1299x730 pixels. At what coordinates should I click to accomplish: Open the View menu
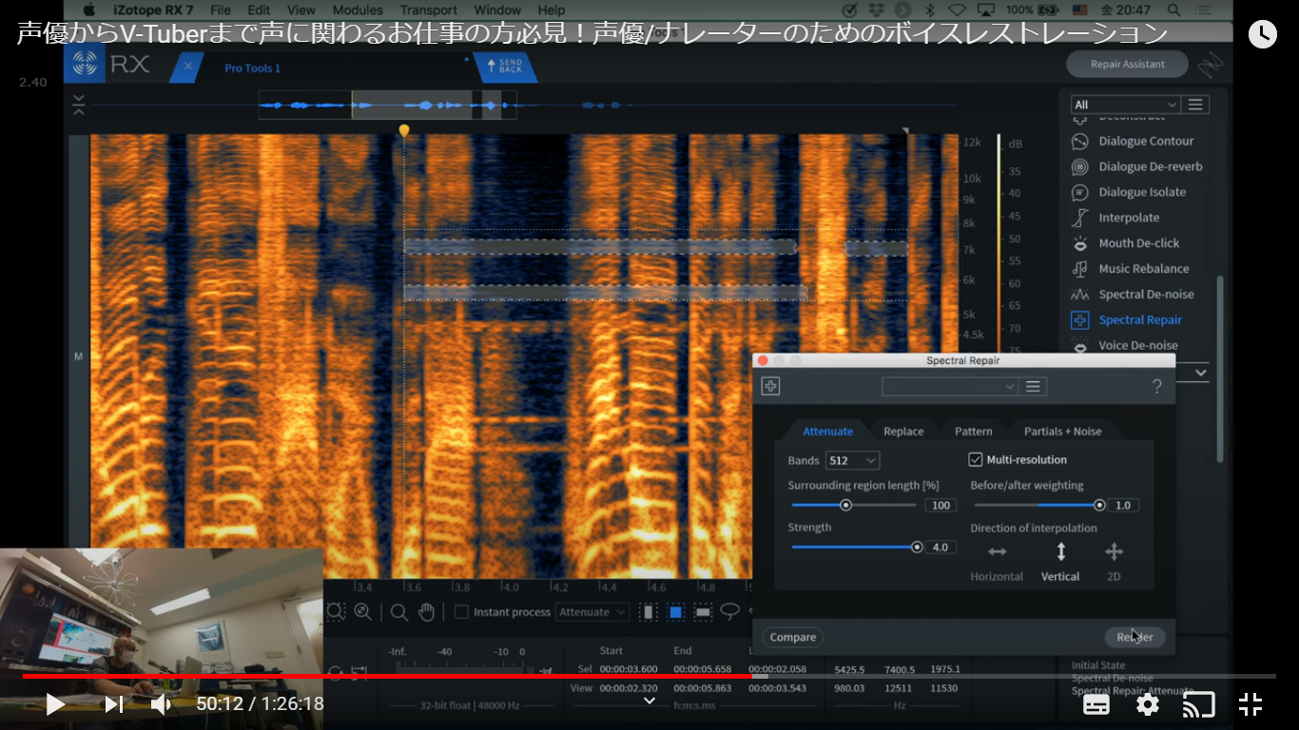[301, 10]
